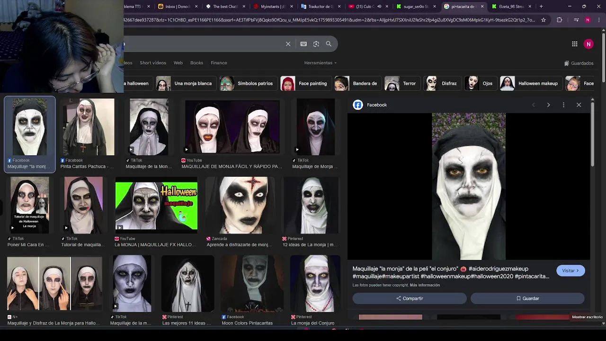Switch to the Inbox browser tab

178,7
